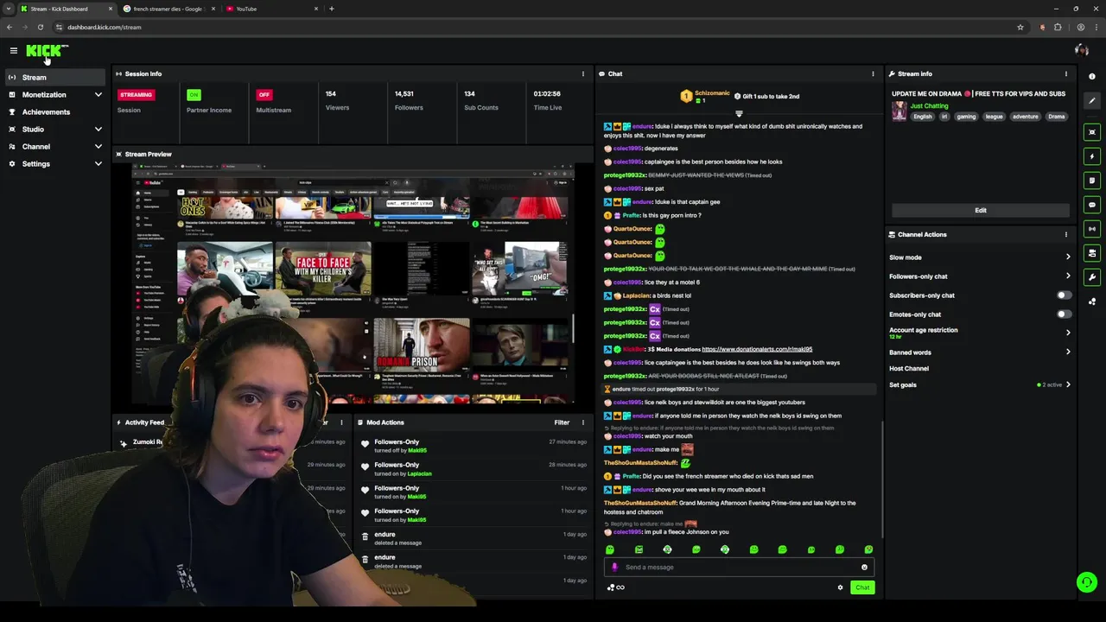Open Channel Actions three-dot menu
Image resolution: width=1106 pixels, height=622 pixels.
[1066, 235]
